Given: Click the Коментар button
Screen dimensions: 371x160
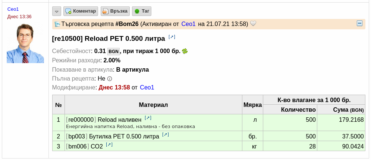Looking at the screenshot, I should point(81,11).
